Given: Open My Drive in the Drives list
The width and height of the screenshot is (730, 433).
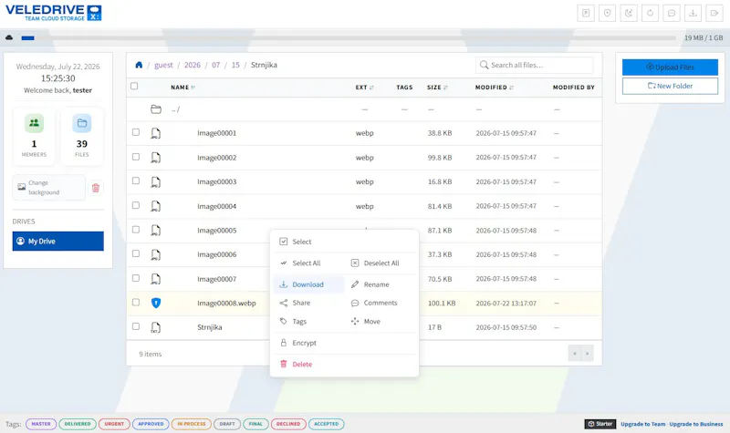Looking at the screenshot, I should pos(58,242).
